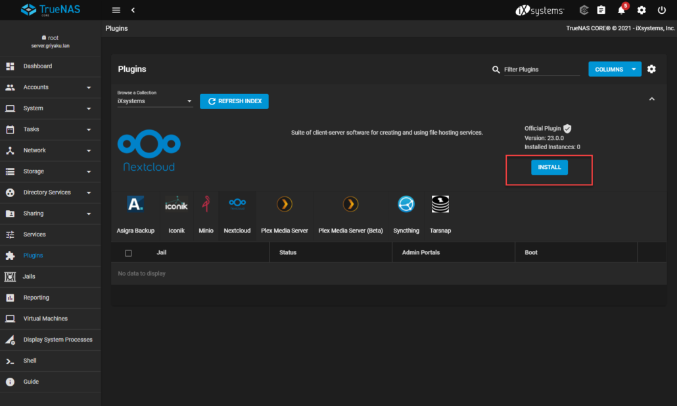The width and height of the screenshot is (677, 406).
Task: Open TrueCommand status icon in top bar
Action: 584,10
